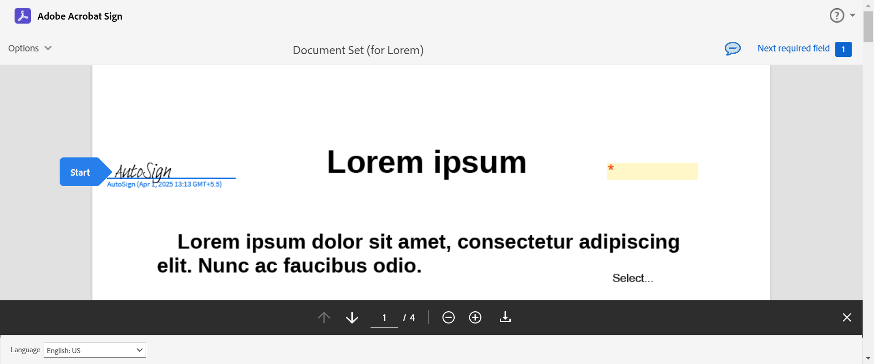The width and height of the screenshot is (874, 364).
Task: Click the scrollbar down arrow
Action: tap(869, 358)
